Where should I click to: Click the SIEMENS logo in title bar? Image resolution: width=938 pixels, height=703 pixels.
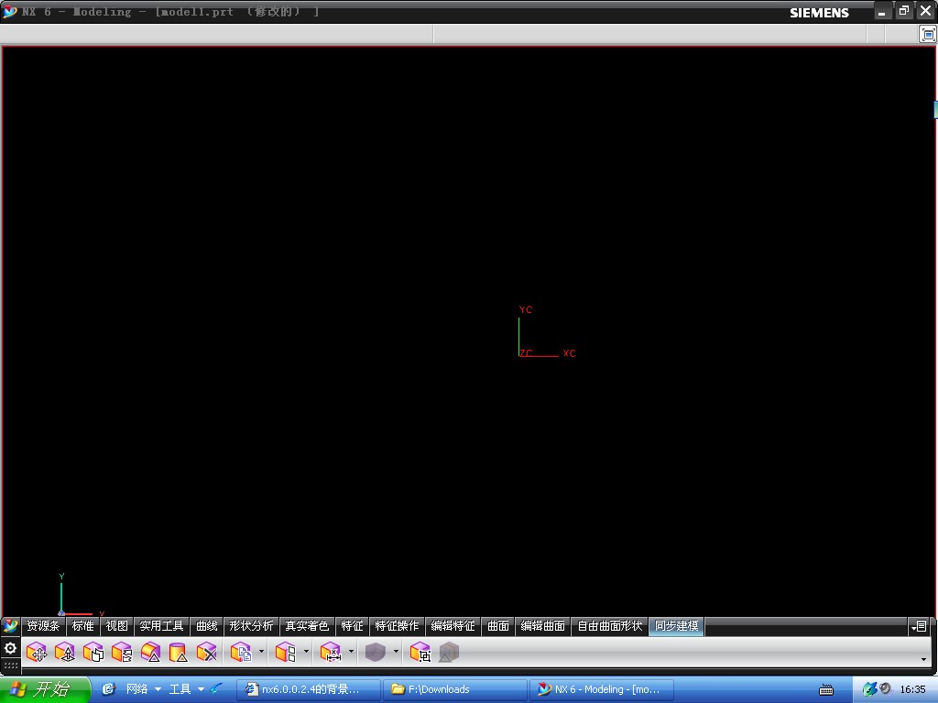click(819, 13)
